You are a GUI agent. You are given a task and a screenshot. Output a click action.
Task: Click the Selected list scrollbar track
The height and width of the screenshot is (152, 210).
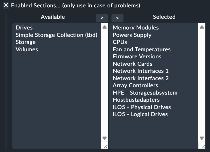coord(202,83)
